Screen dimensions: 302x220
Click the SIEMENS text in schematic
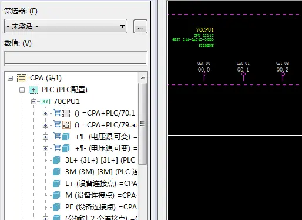206,46
